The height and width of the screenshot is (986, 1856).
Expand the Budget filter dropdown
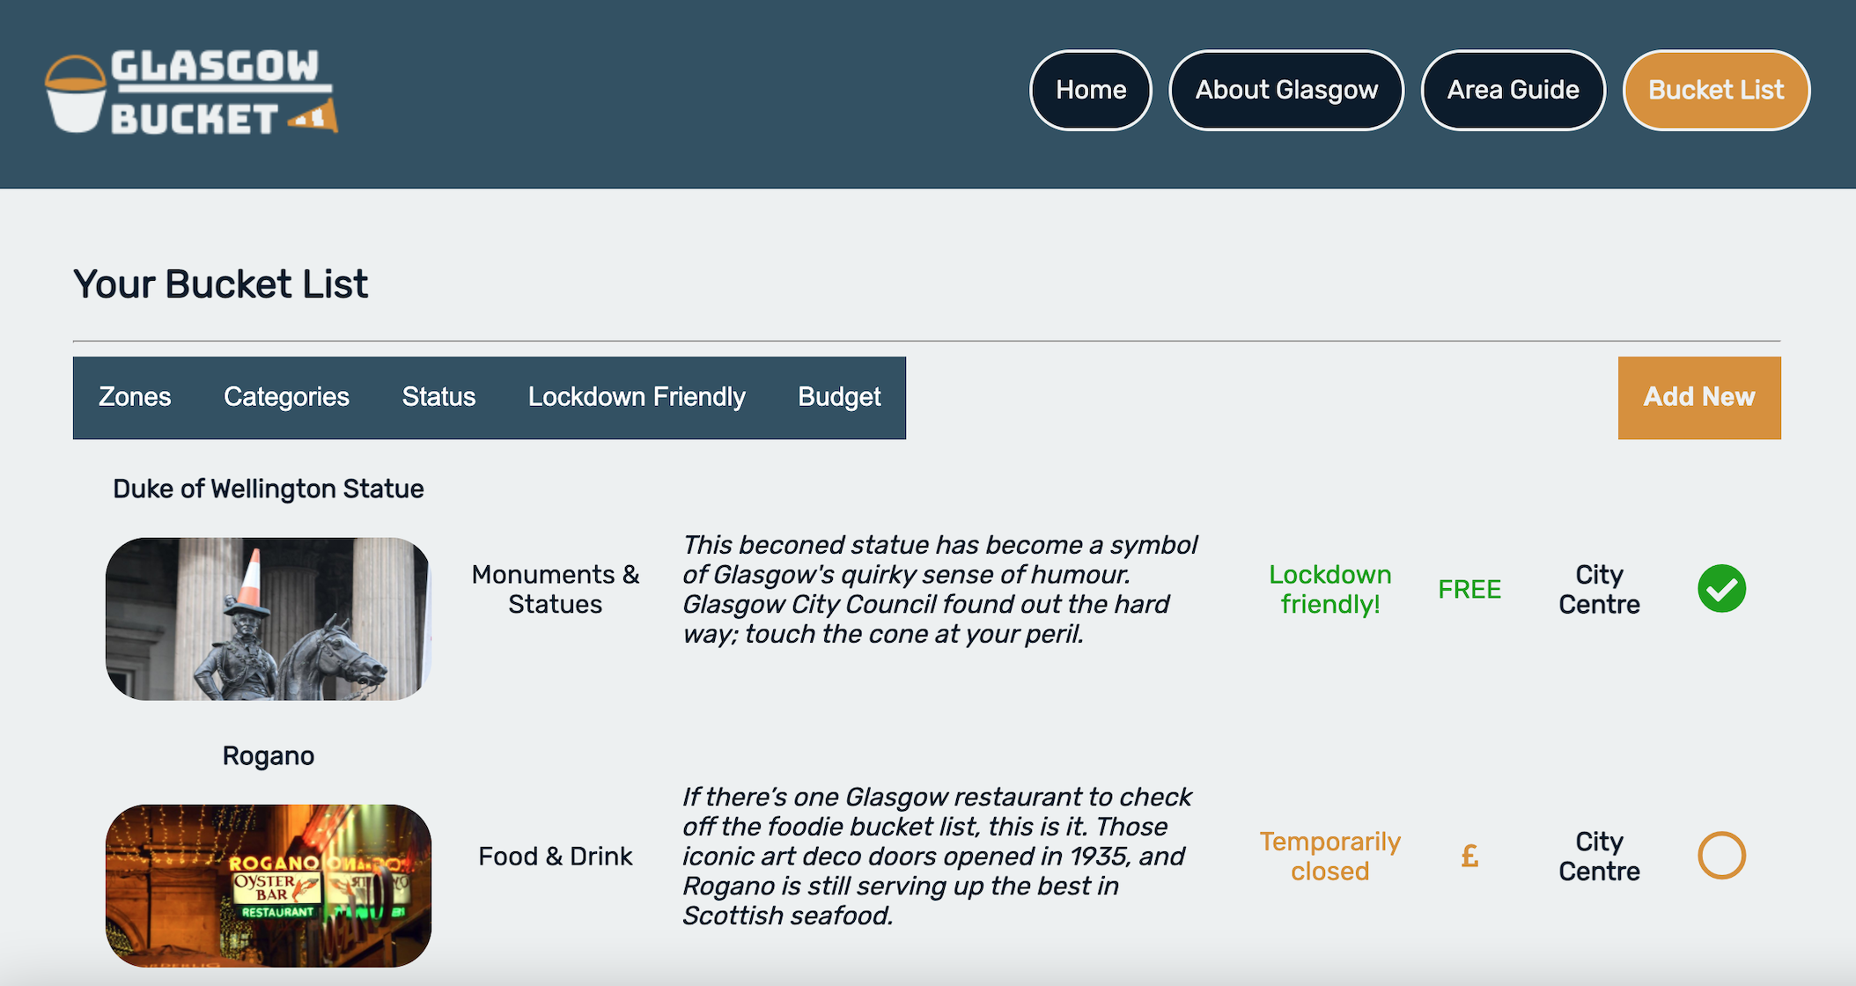pos(840,395)
